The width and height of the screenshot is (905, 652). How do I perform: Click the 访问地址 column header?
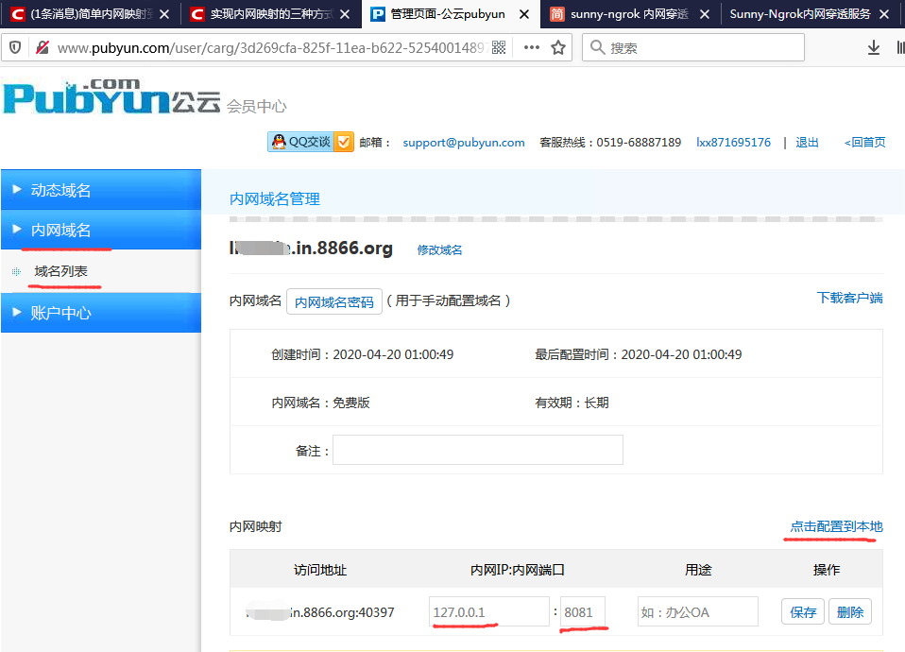tap(320, 570)
